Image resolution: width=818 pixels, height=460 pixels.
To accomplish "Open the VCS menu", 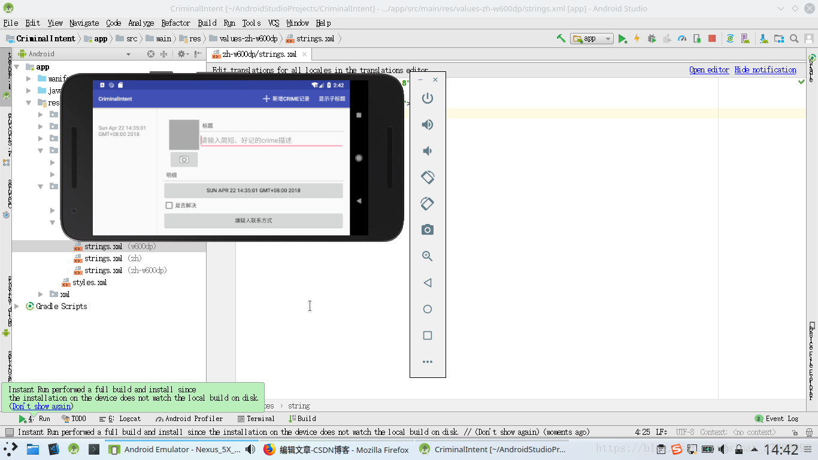I will click(x=274, y=23).
